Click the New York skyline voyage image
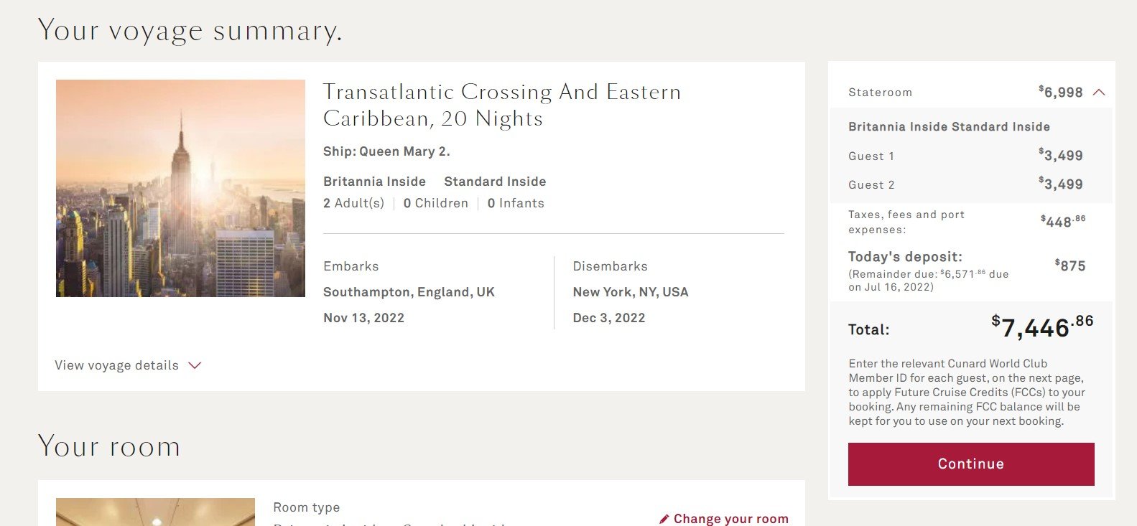 pyautogui.click(x=180, y=188)
